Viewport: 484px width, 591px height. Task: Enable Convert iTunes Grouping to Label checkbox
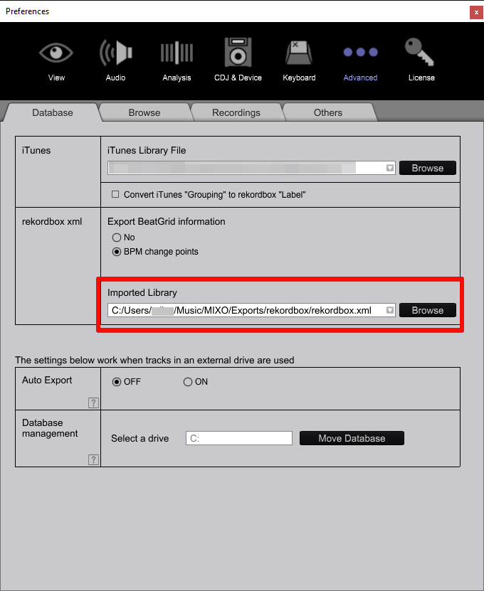pyautogui.click(x=115, y=194)
